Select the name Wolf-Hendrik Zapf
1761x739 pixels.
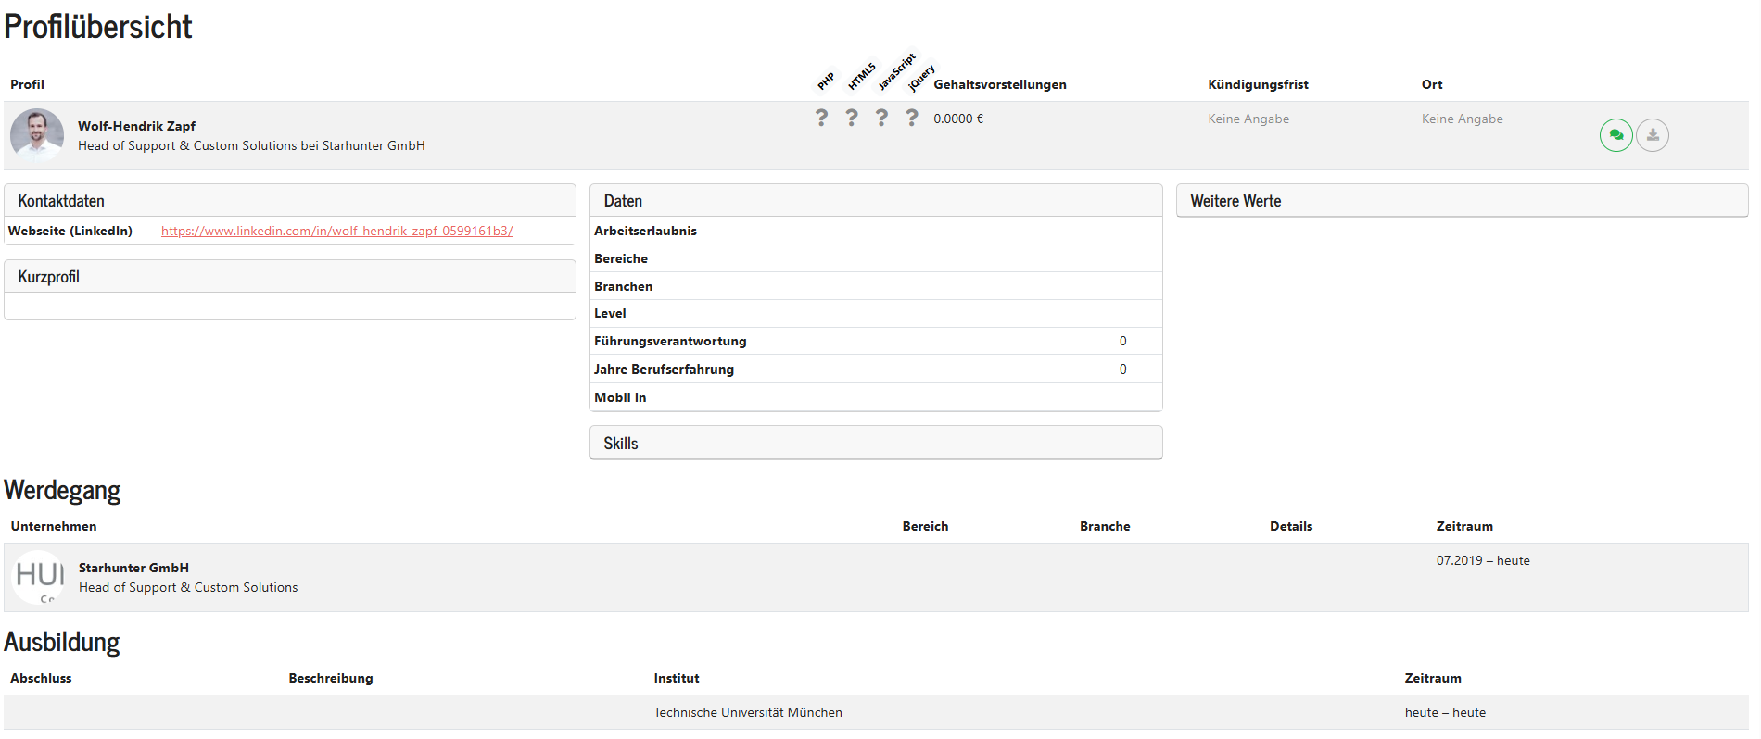pyautogui.click(x=136, y=126)
